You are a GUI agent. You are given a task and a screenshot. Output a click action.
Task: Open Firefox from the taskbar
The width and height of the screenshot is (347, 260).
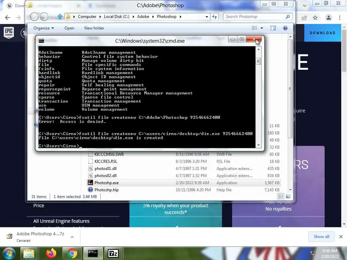point(51,253)
